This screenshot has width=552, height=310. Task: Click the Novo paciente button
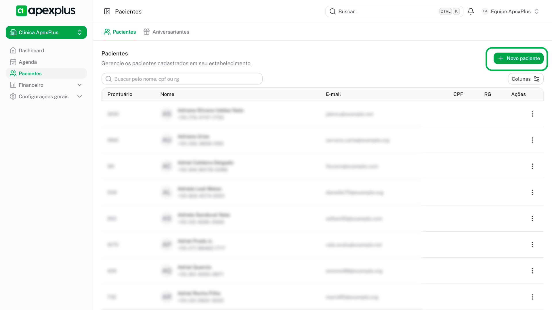[518, 58]
